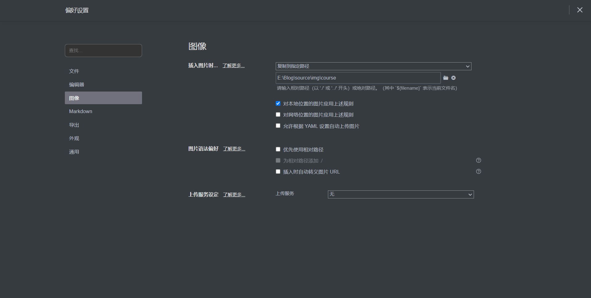Open the 文件 settings section
Screen dimensions: 591x298
pyautogui.click(x=74, y=71)
